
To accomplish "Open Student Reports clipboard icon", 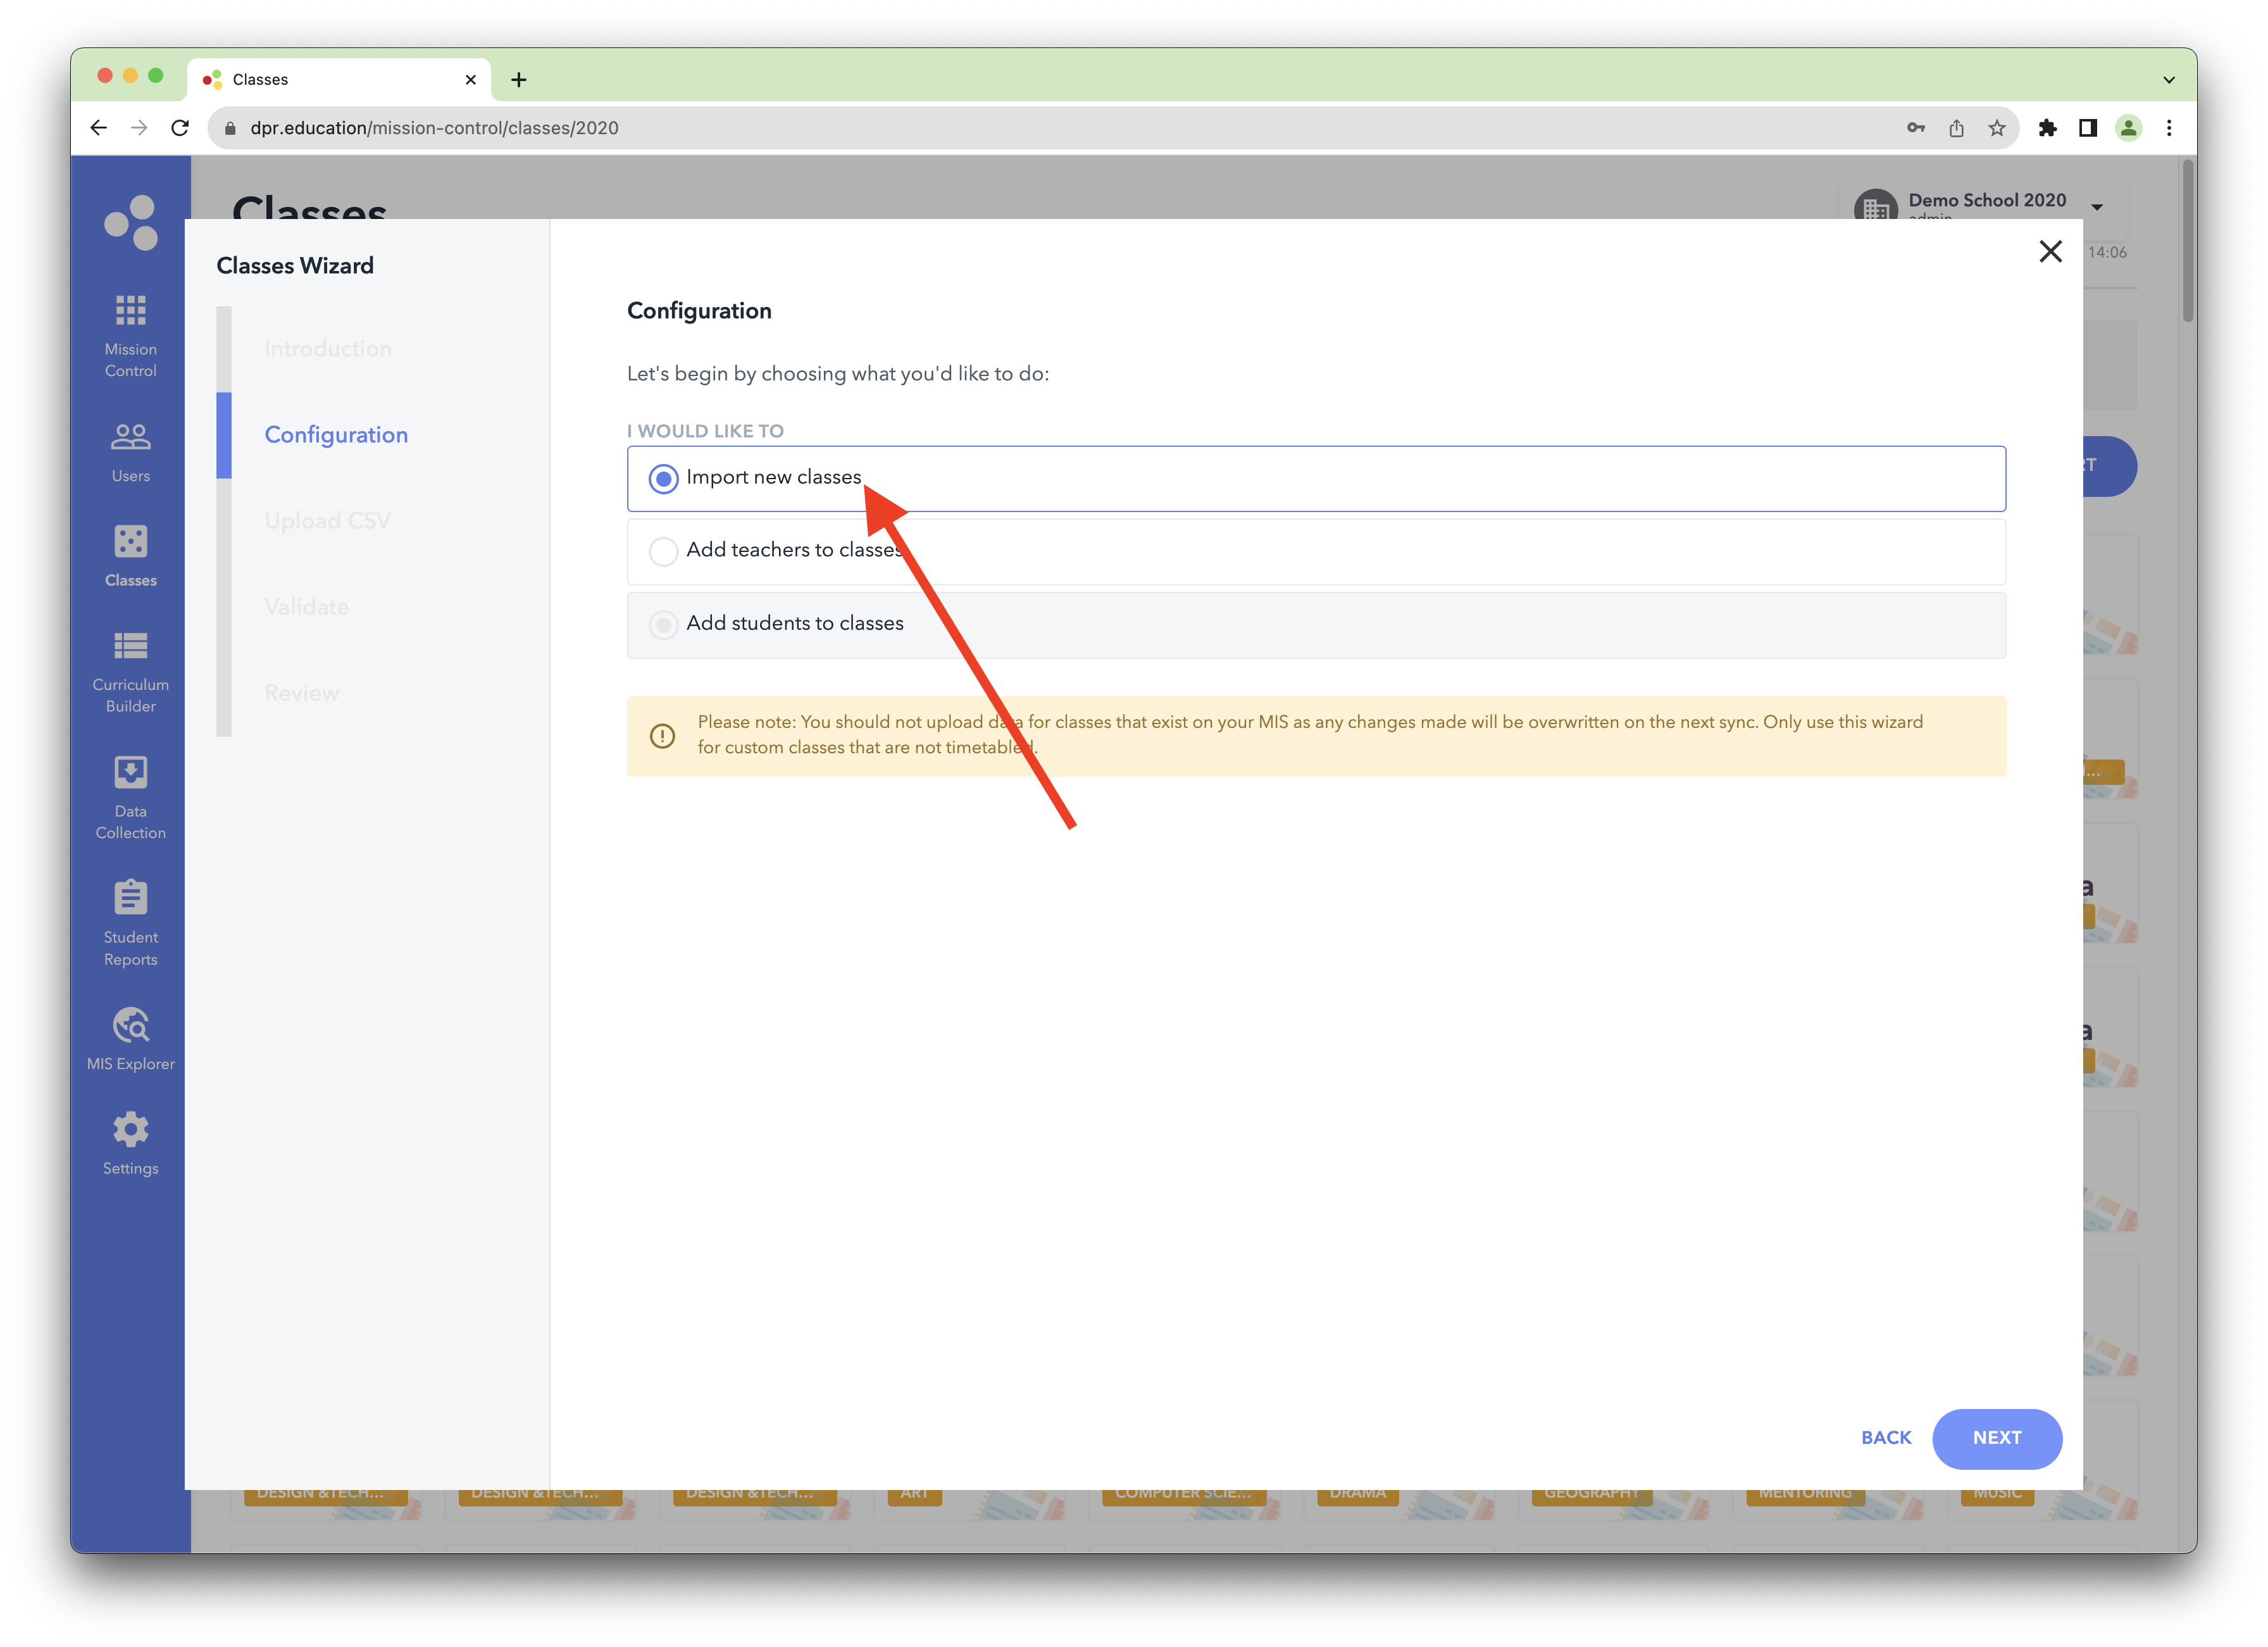I will pyautogui.click(x=130, y=898).
